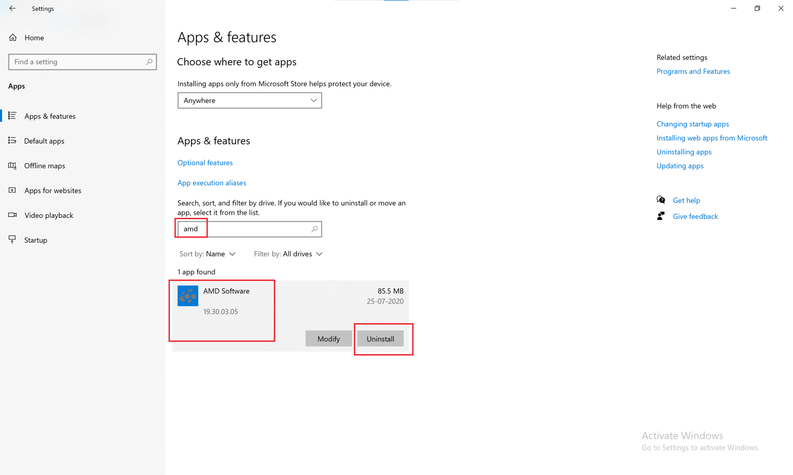Click the AMD Software app icon
The width and height of the screenshot is (793, 475).
tap(188, 296)
